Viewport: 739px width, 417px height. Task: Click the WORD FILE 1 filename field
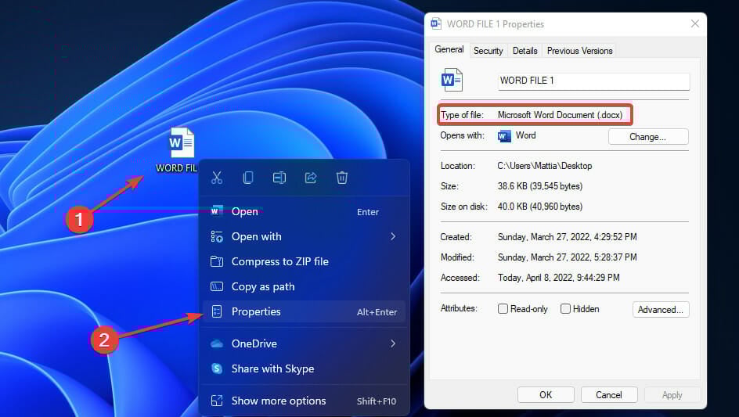tap(594, 81)
